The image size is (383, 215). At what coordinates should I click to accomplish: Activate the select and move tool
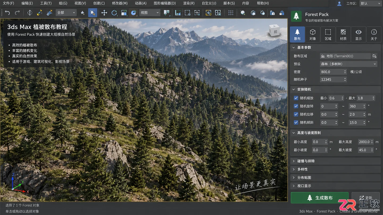click(104, 12)
